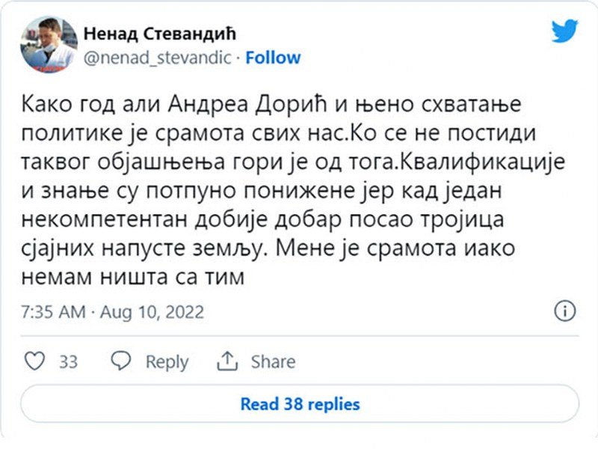Open the tweet info circle icon
This screenshot has width=598, height=449.
[x=564, y=311]
